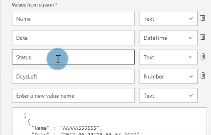Focus the Status value name field

73,57
